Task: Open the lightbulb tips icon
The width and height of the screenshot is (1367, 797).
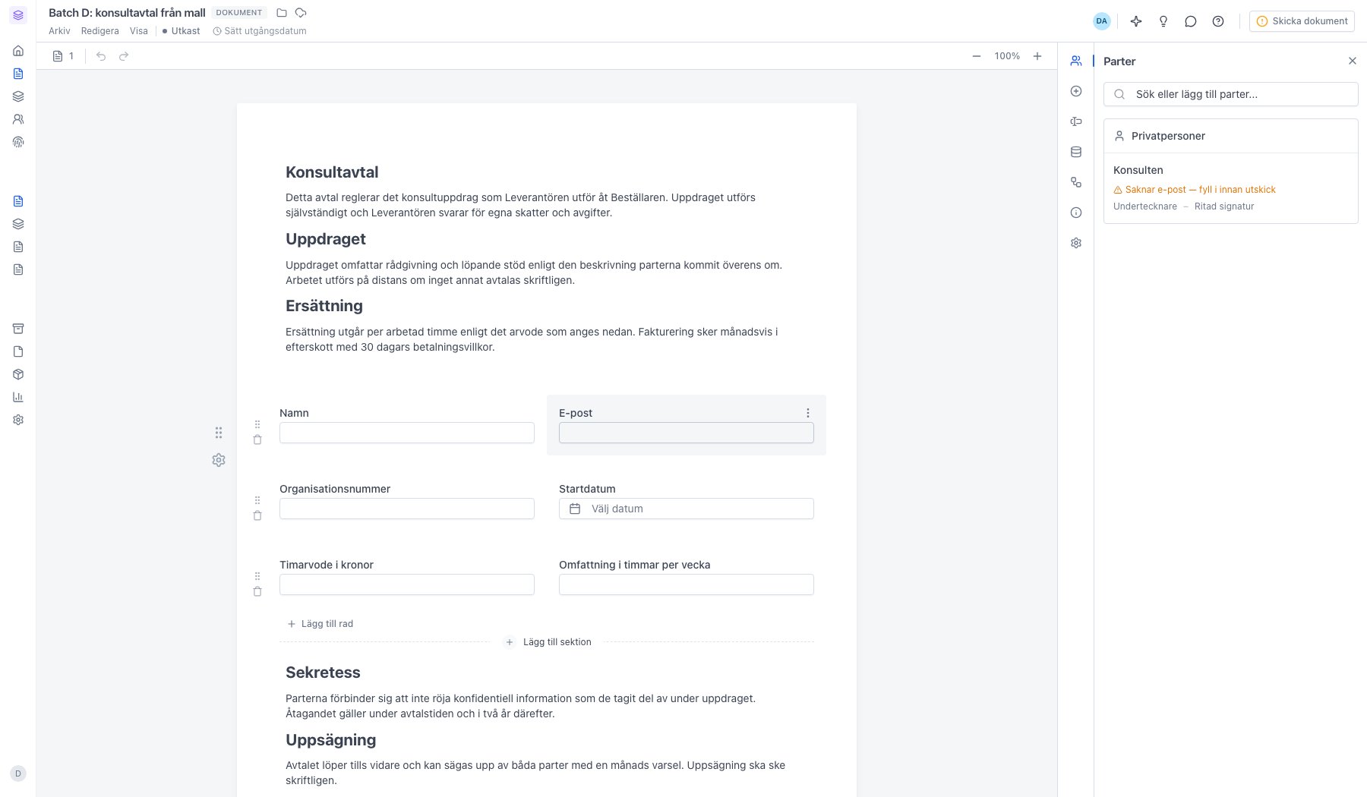Action: 1163,21
